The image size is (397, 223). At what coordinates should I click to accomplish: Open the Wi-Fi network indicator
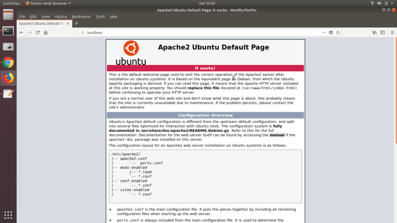pyautogui.click(x=372, y=3)
